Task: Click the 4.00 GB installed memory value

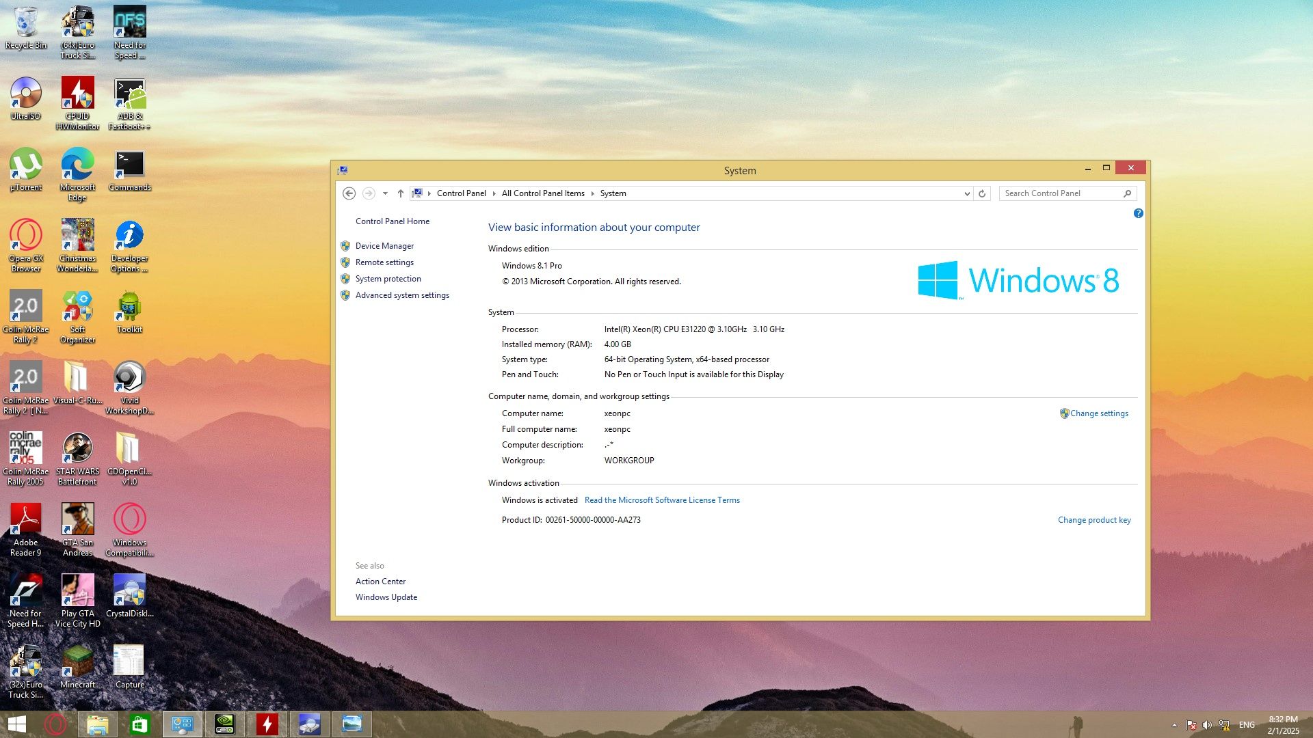Action: [618, 344]
